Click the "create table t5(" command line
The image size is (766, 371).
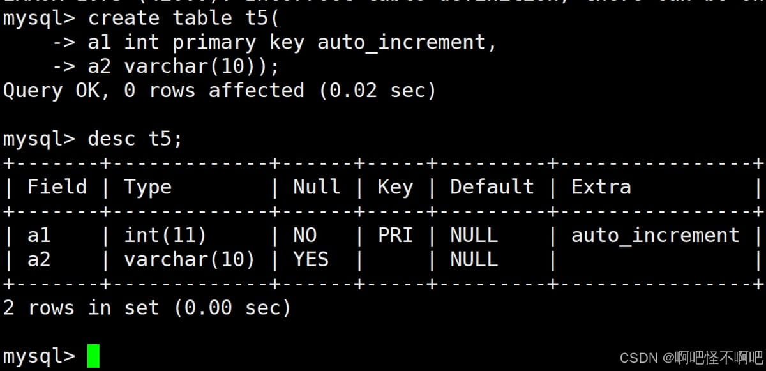tap(184, 18)
